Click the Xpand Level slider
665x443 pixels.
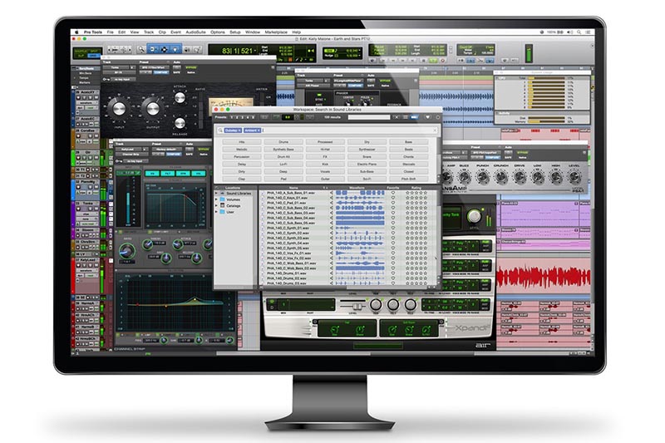[356, 306]
